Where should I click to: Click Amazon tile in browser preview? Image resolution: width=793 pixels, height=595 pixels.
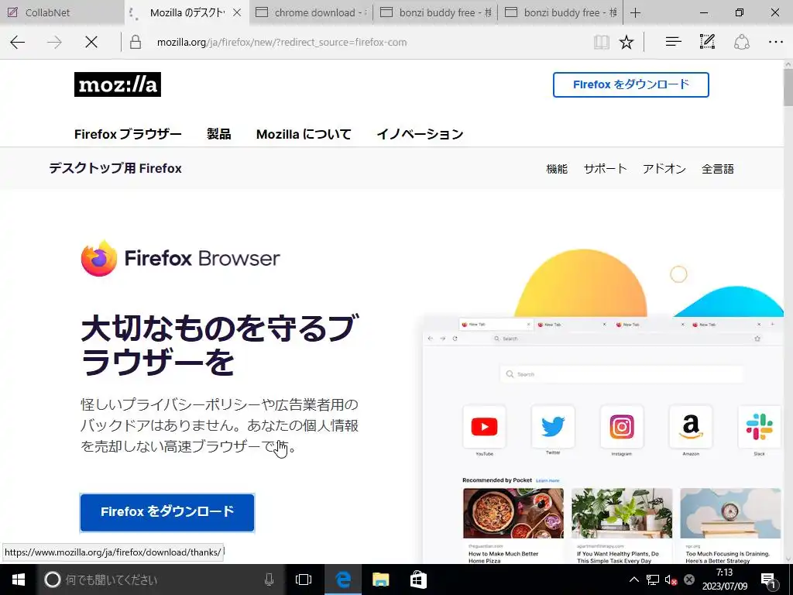pos(690,427)
